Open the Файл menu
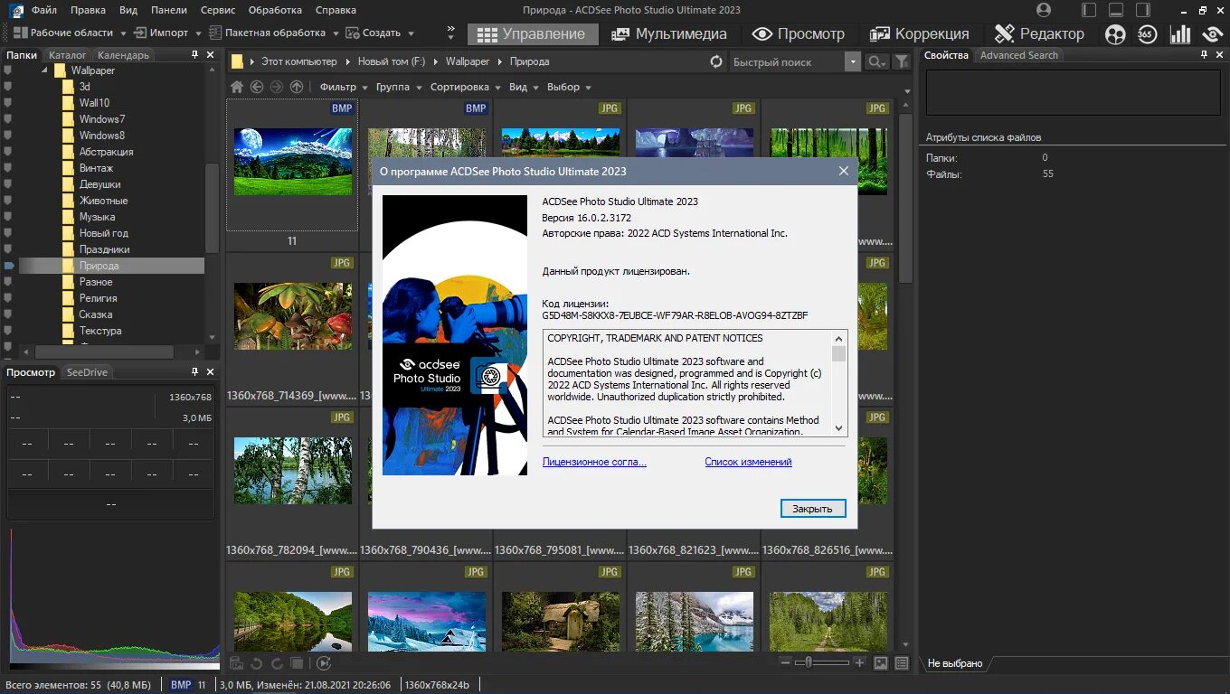 (x=43, y=10)
